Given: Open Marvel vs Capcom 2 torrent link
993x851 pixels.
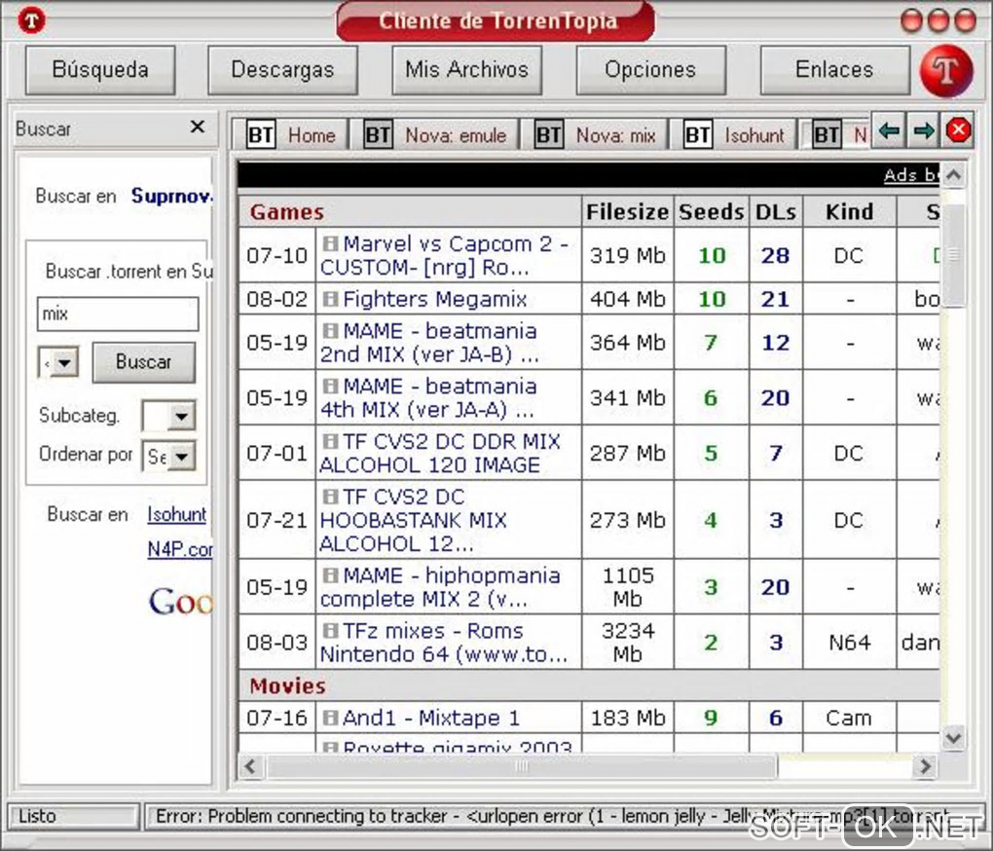Looking at the screenshot, I should [x=445, y=255].
